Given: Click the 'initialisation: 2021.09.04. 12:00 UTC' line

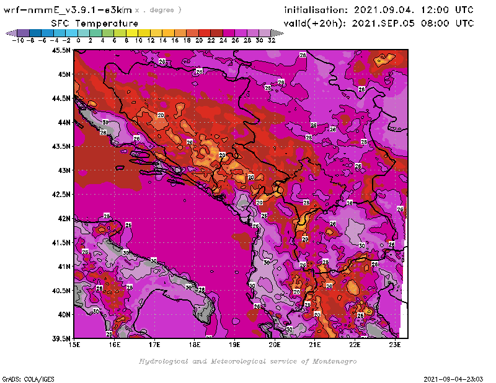Looking at the screenshot, I should pos(379,10).
